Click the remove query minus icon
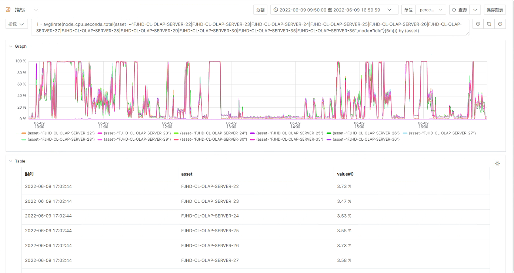 (500, 24)
